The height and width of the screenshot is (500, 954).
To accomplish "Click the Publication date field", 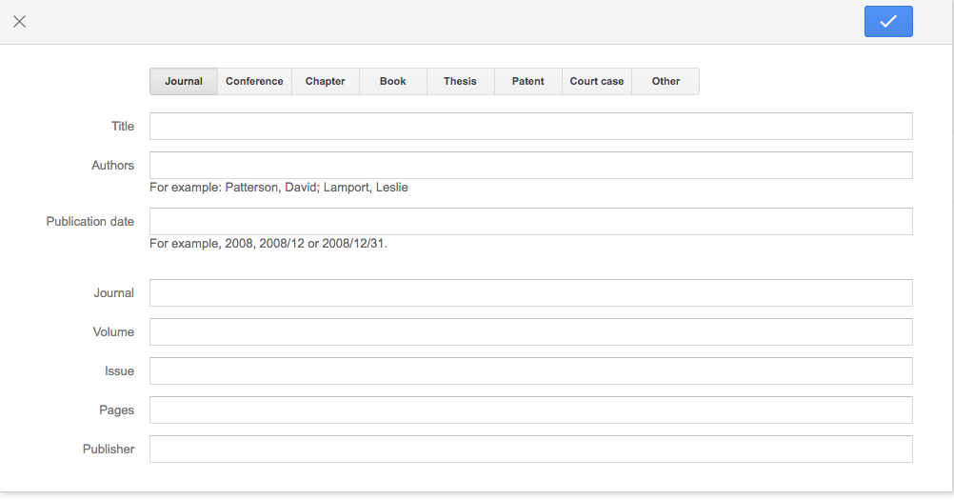I will (530, 222).
